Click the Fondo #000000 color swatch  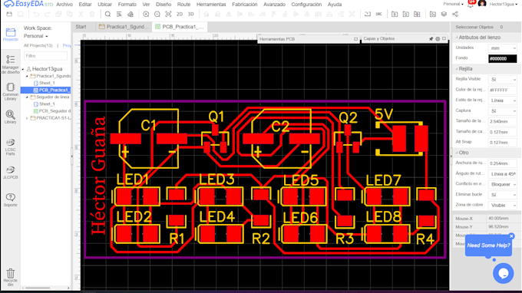point(502,58)
